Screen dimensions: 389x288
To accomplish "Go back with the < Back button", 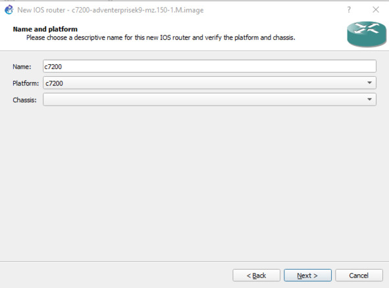I will (x=256, y=276).
